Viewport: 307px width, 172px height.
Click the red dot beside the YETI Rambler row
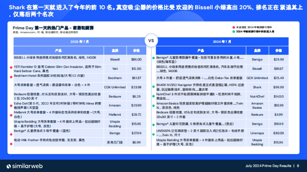(x=10, y=68)
